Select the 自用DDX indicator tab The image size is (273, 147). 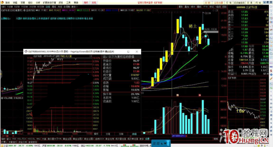[100, 139]
